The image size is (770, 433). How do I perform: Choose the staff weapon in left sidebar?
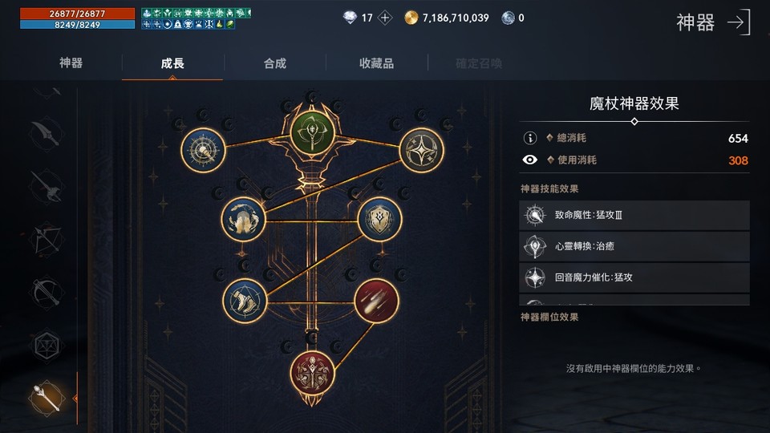(x=47, y=399)
